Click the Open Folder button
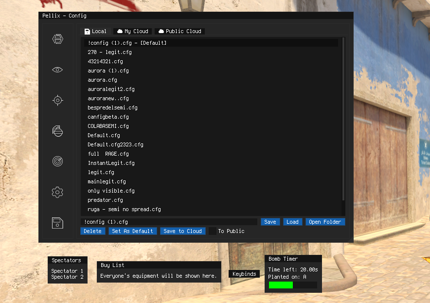The height and width of the screenshot is (303, 430). point(325,222)
